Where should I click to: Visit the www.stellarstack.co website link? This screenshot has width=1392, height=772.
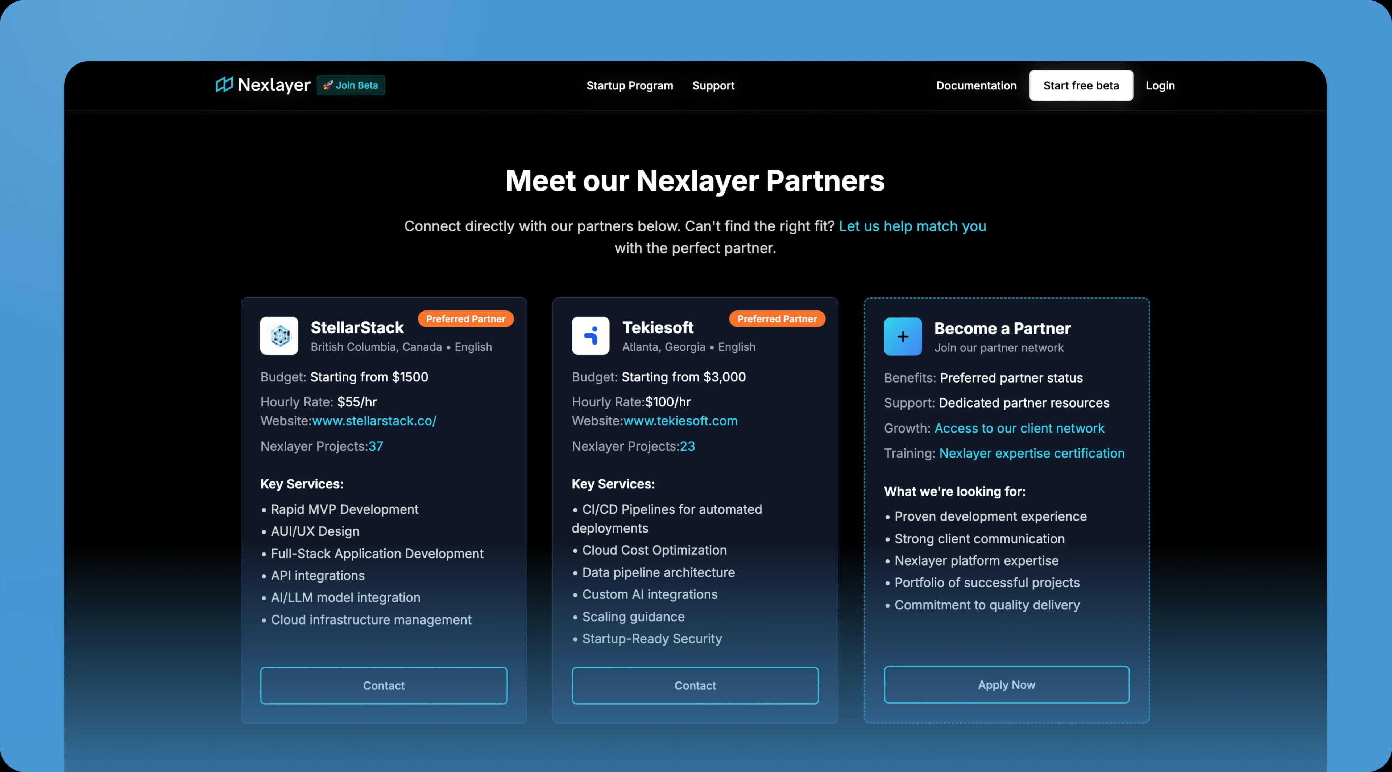tap(374, 421)
